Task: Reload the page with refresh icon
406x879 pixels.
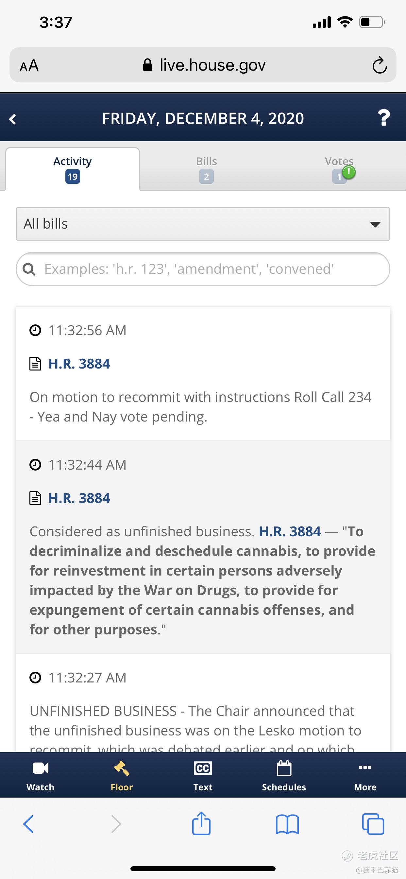Action: [380, 65]
